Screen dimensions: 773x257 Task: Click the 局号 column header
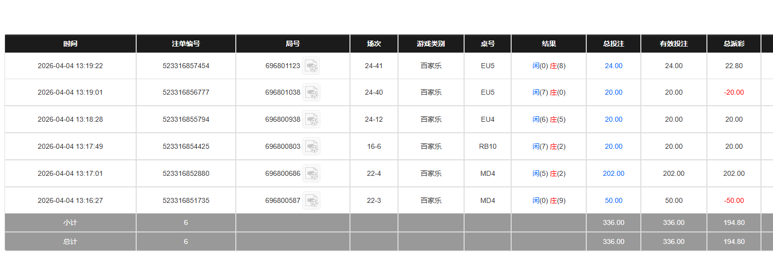[293, 44]
